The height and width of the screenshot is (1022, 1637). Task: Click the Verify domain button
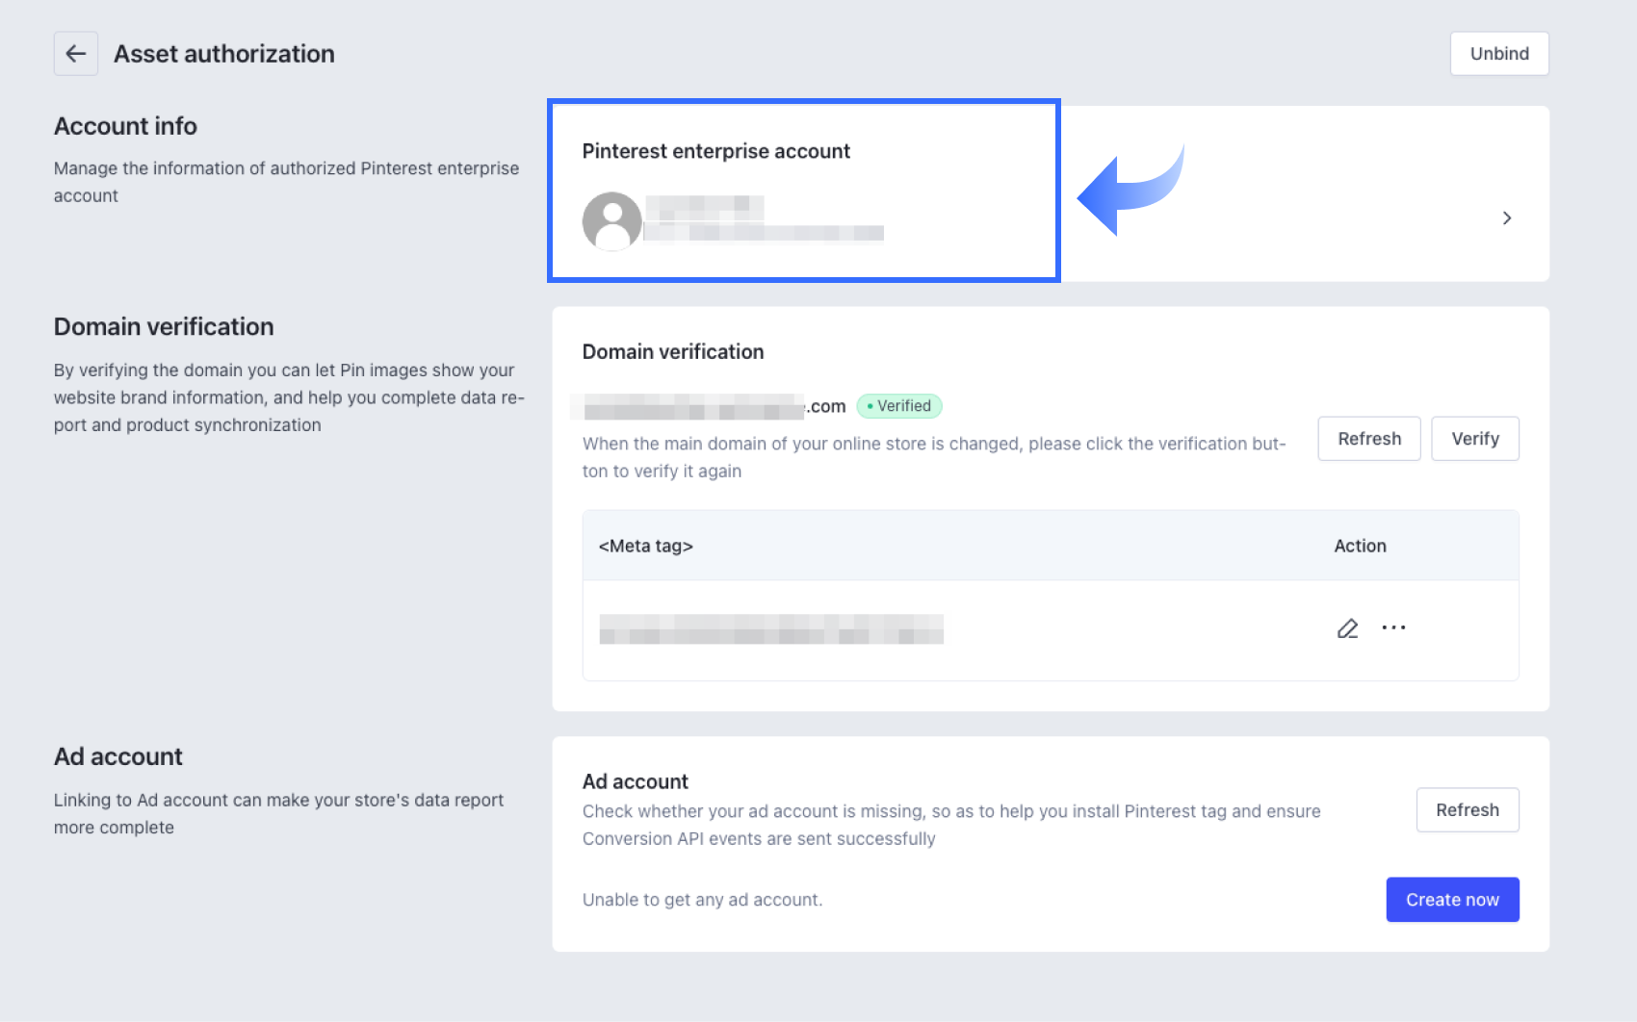click(x=1474, y=439)
